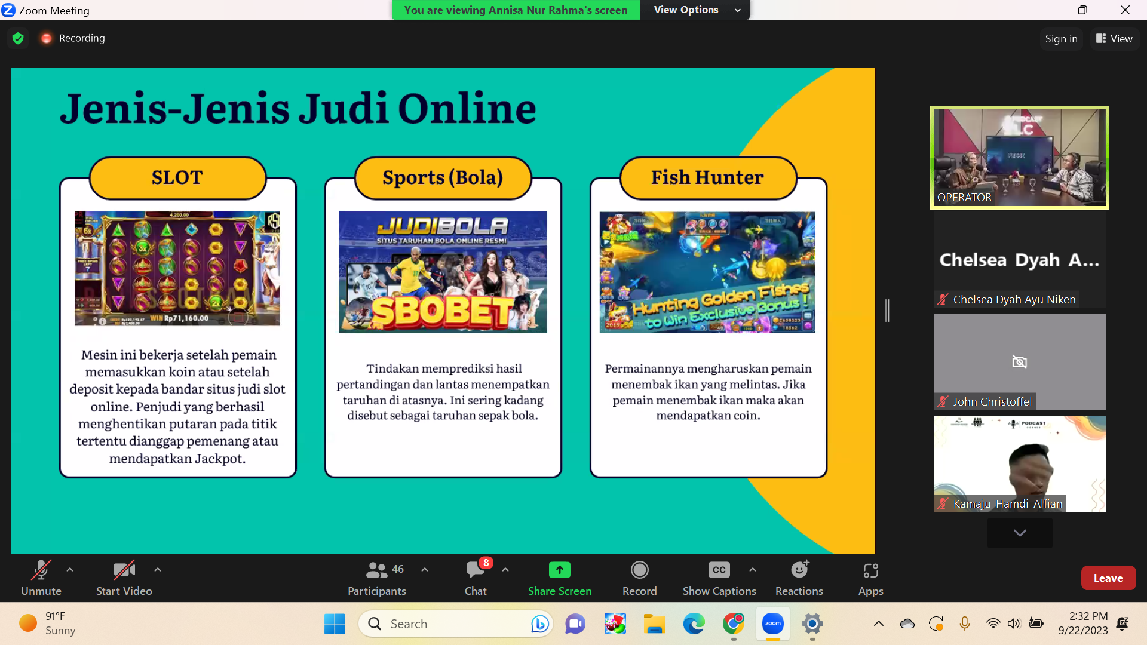Expand the Participants options caret

click(425, 570)
